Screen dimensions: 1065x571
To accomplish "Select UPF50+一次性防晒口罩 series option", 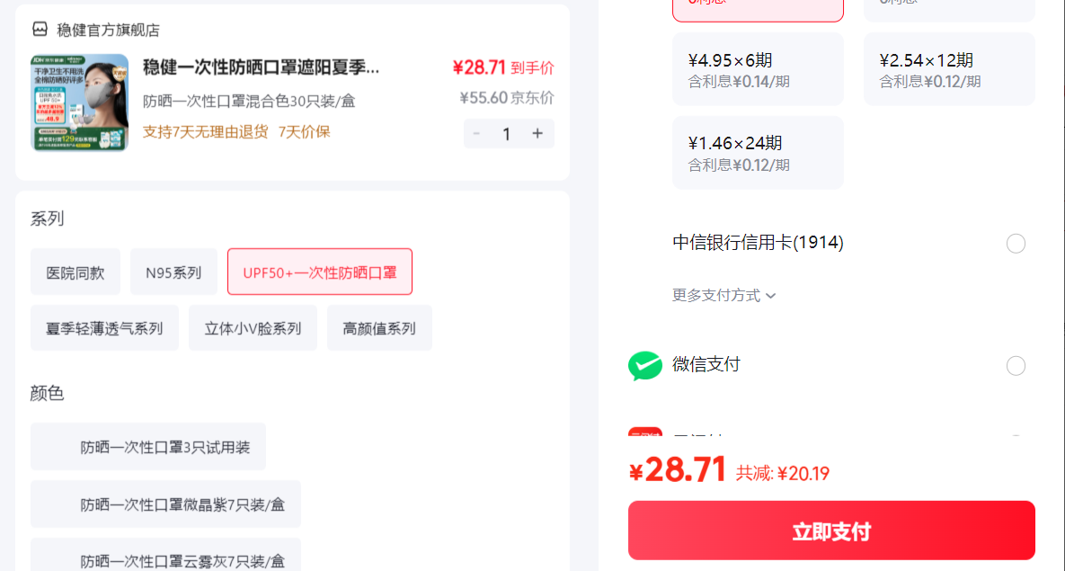I will [320, 272].
